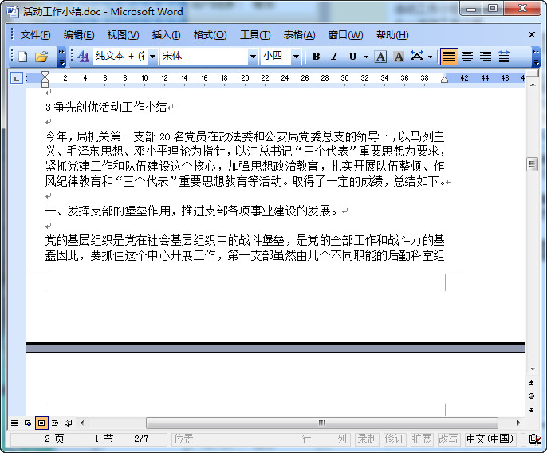Screen dimensions: 547x453
Task: Open the Font size dropdown arrow
Action: pyautogui.click(x=296, y=57)
